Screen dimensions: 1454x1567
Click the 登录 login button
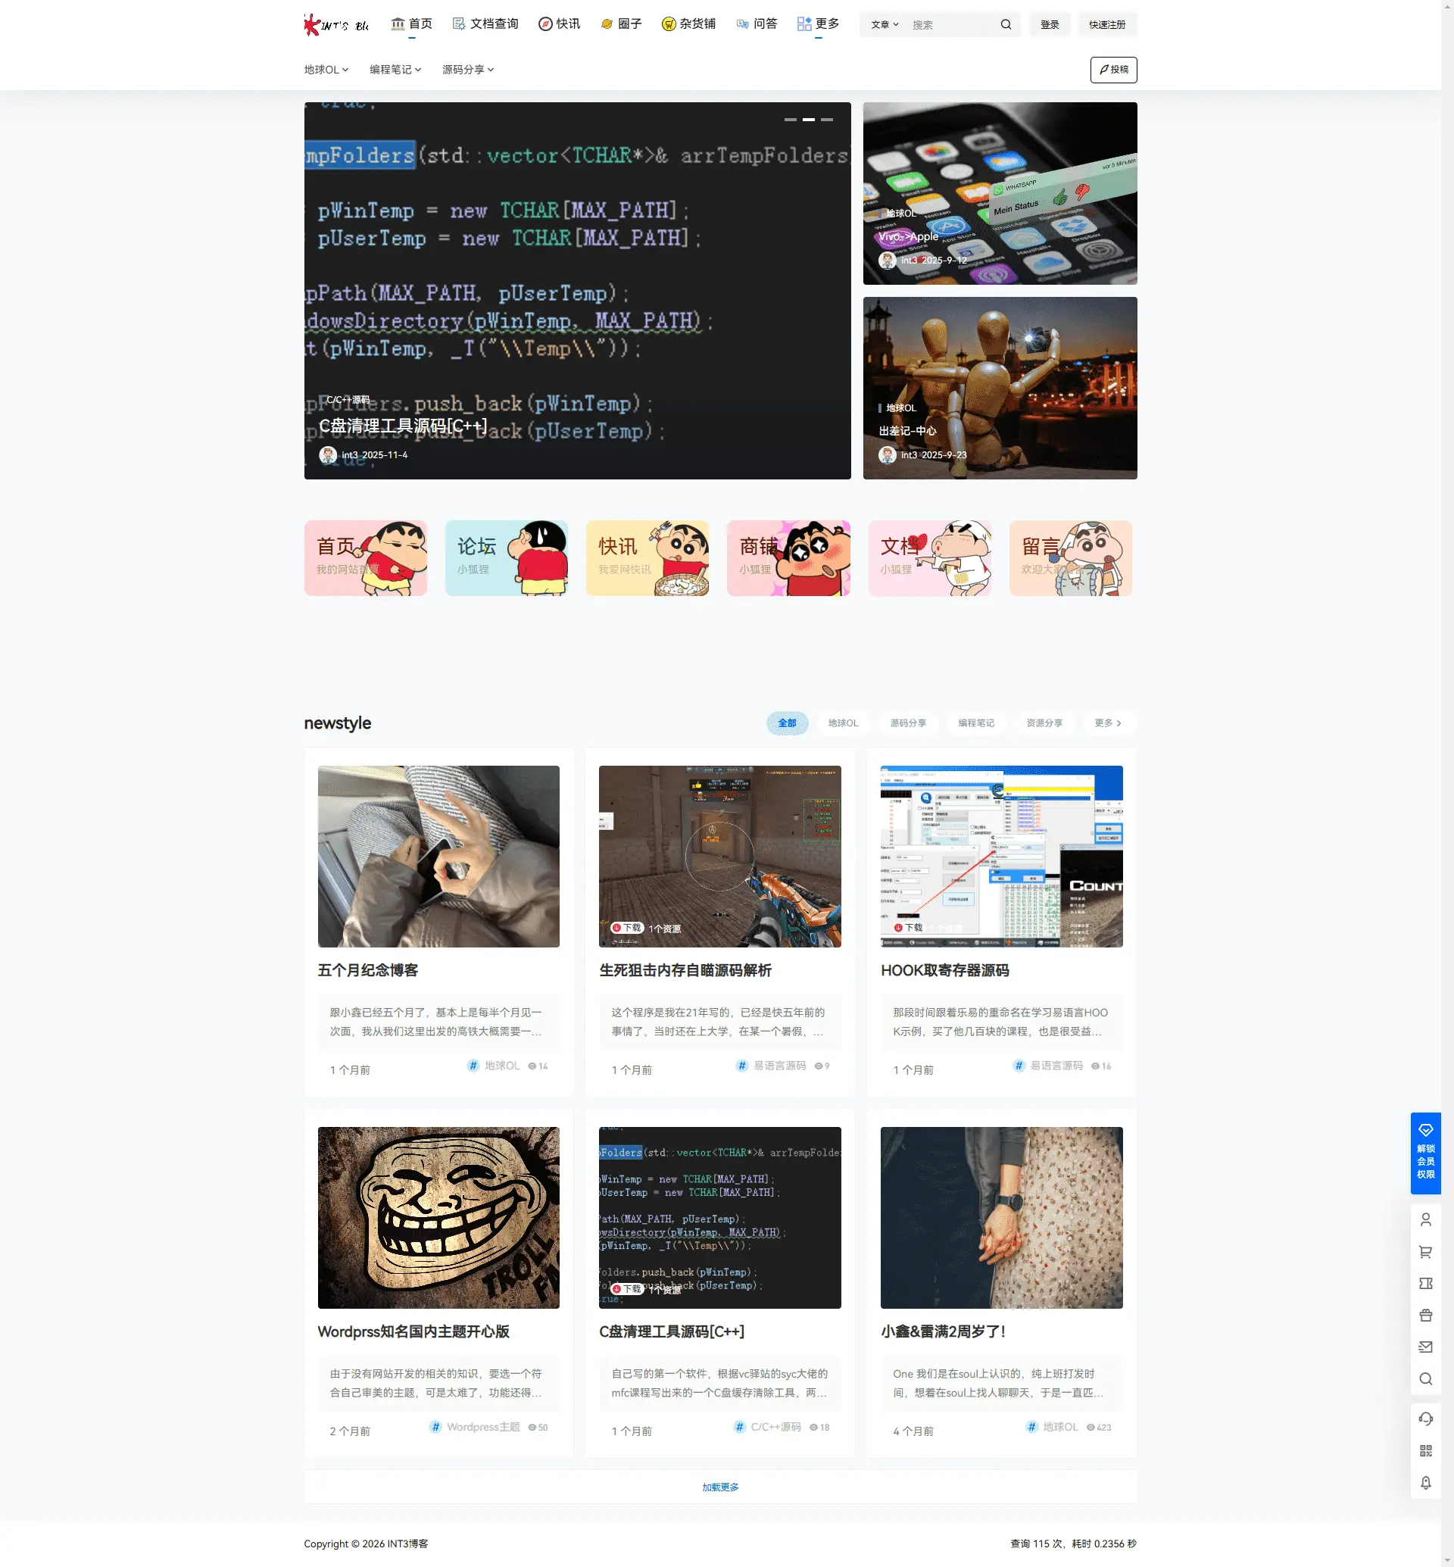coord(1049,24)
